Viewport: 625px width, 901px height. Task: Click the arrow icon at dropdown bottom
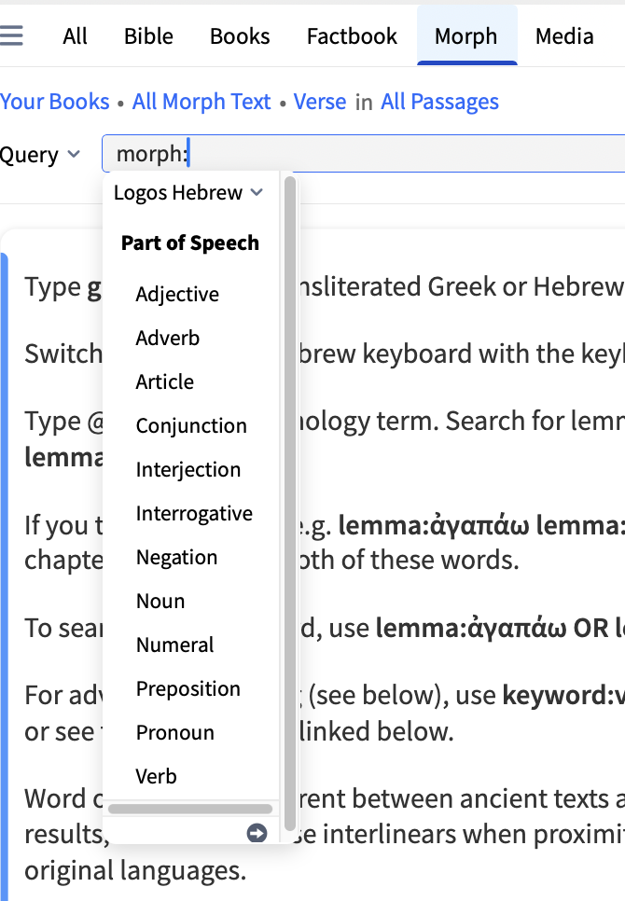(257, 833)
